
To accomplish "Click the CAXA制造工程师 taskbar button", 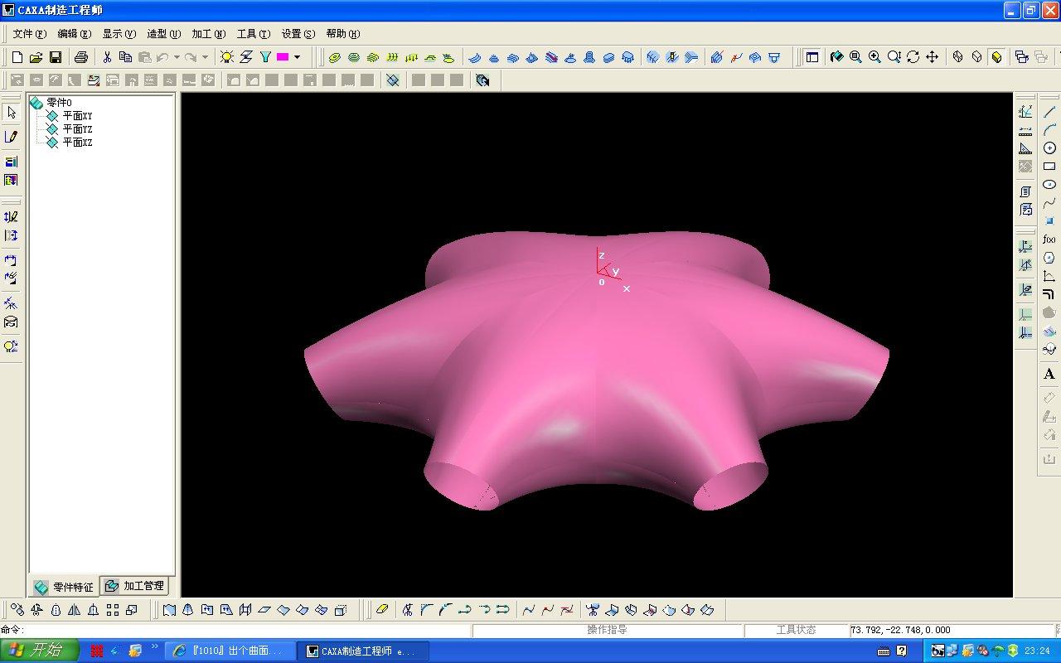I will (x=362, y=651).
